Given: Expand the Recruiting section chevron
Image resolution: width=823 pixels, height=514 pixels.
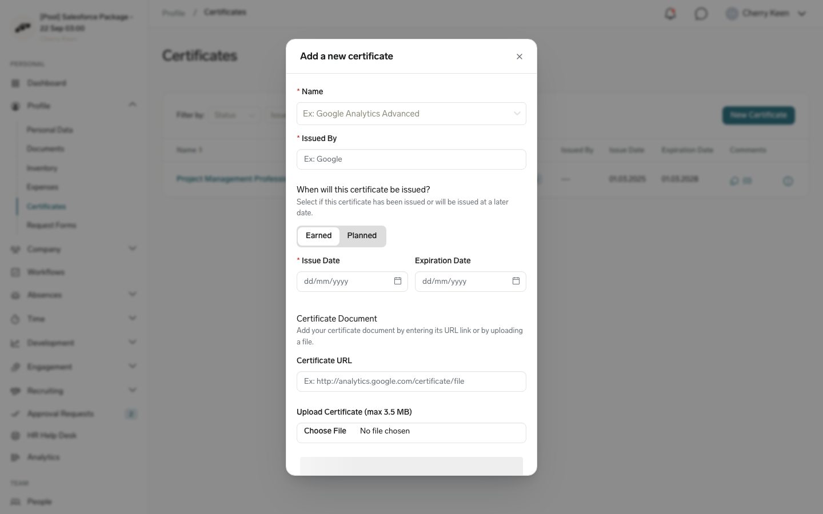Looking at the screenshot, I should coord(133,391).
